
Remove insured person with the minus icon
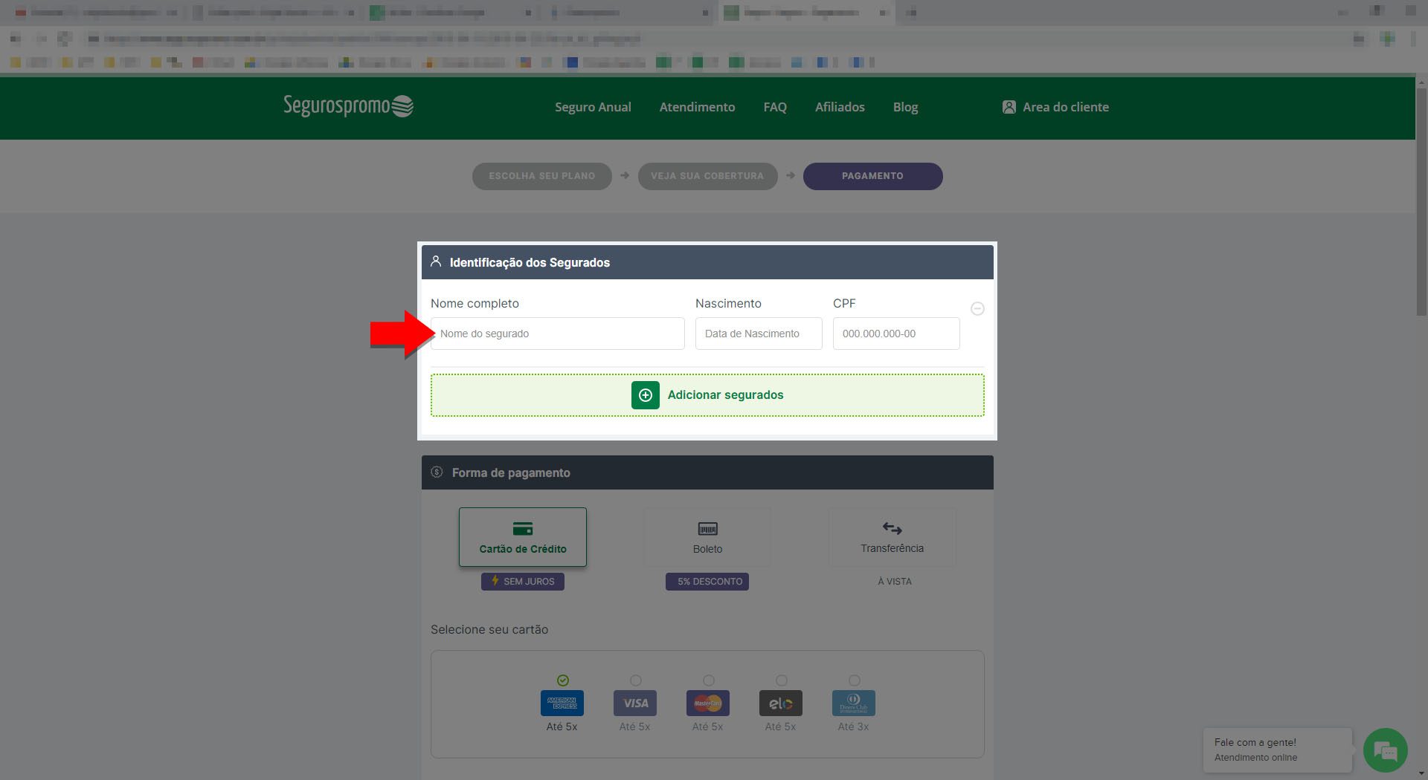[977, 308]
